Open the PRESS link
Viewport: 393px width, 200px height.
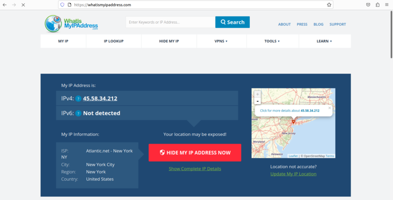[302, 24]
